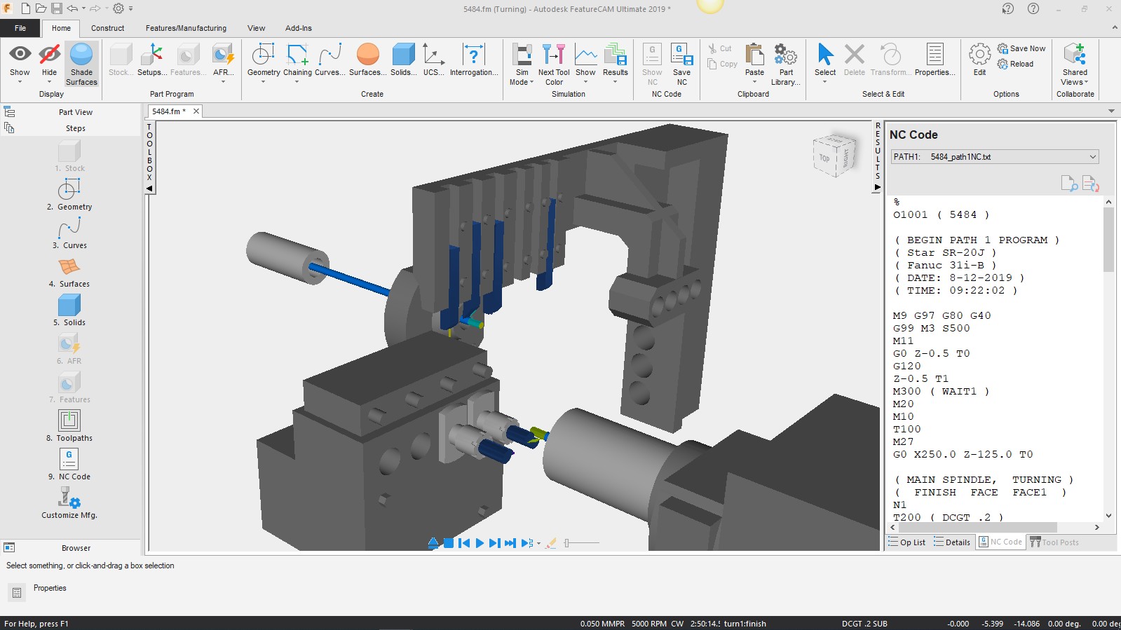This screenshot has height=630, width=1121.
Task: Open the File menu
Action: 20,28
